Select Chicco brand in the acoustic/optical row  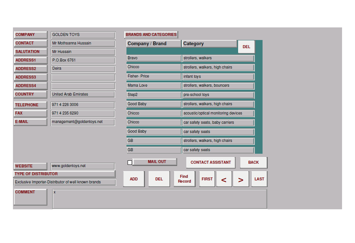pyautogui.click(x=154, y=113)
